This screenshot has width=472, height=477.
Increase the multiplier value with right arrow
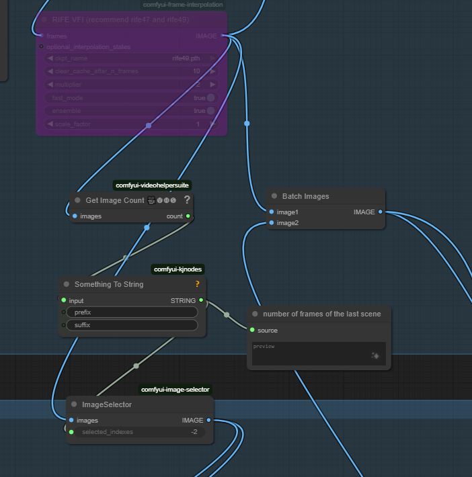click(212, 85)
